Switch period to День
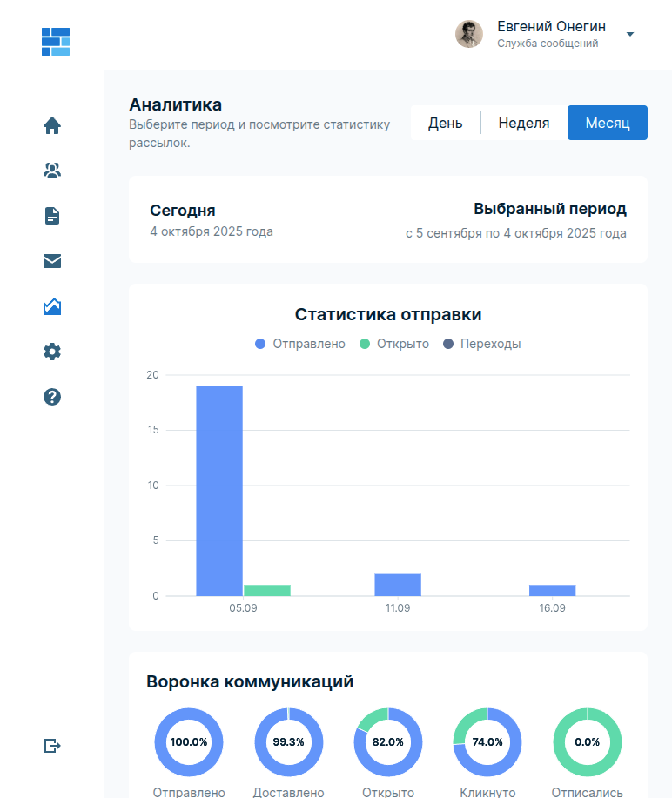This screenshot has height=798, width=672. [445, 123]
